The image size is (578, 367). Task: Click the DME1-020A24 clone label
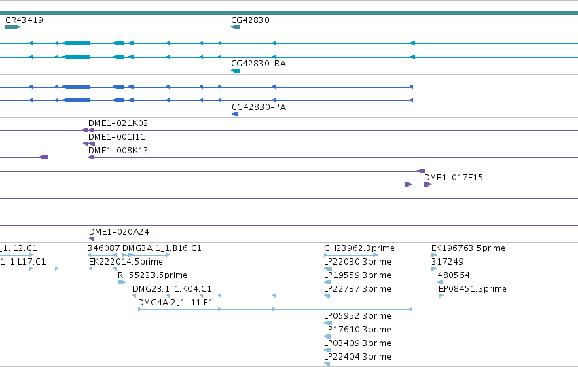point(119,232)
